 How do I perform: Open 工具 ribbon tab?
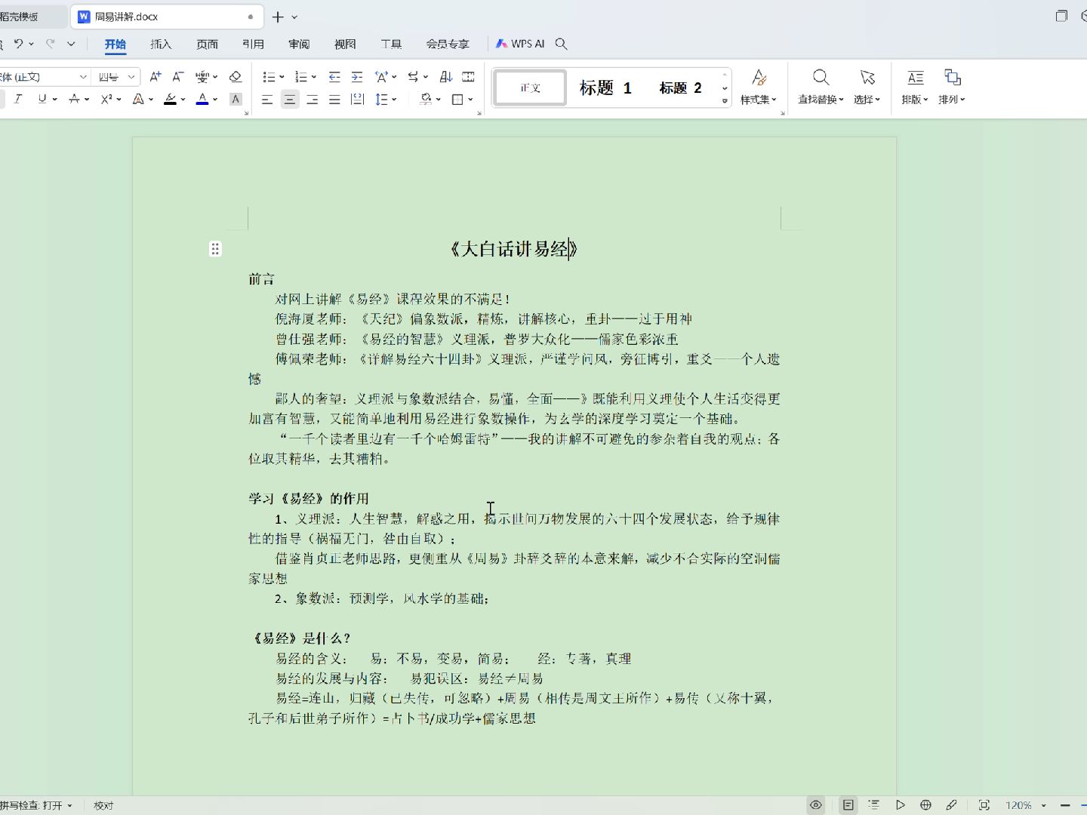pos(391,44)
